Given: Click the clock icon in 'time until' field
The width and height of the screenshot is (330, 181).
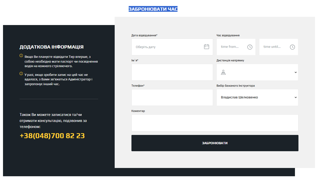Looking at the screenshot, I should pos(292,47).
